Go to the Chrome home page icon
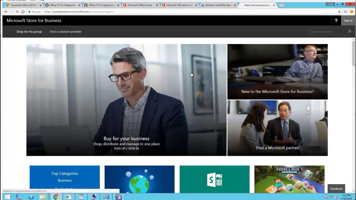The image size is (356, 200). (23, 12)
